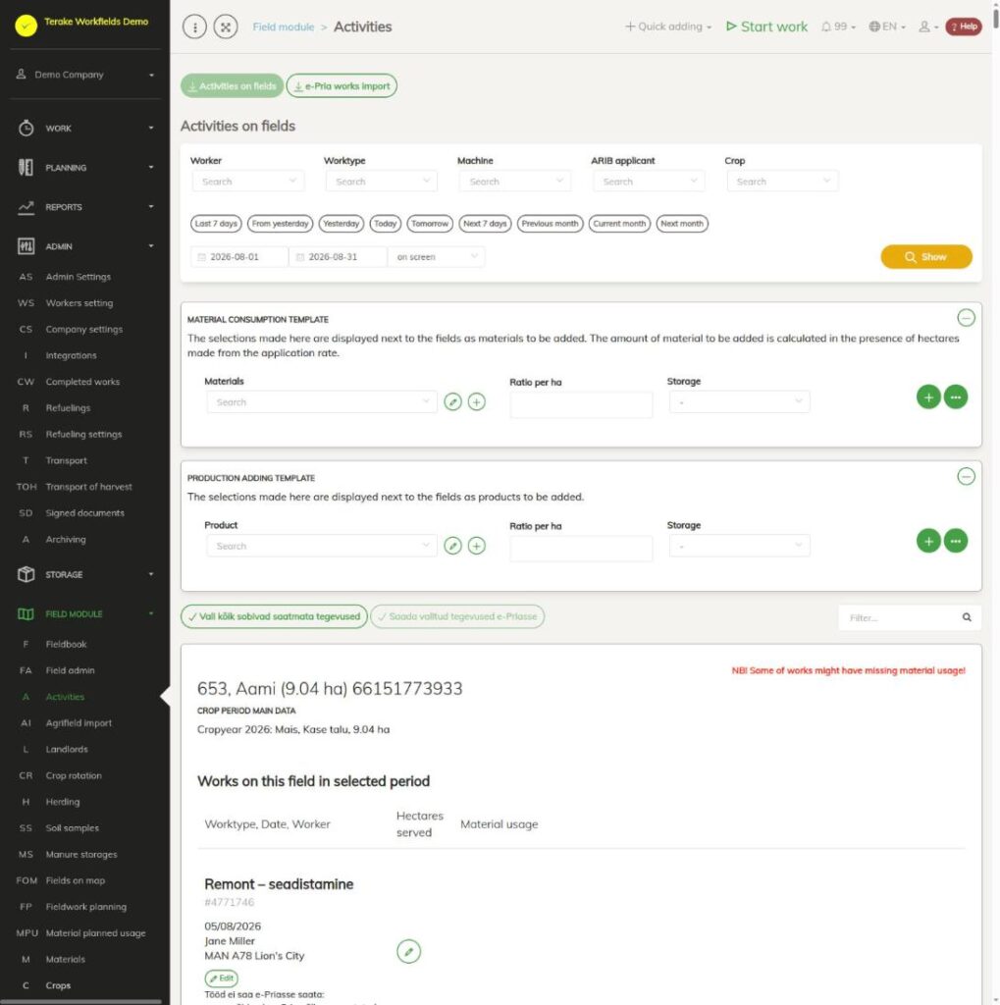Click Ratio per ha field under Materials
Viewport: 1000px width, 1005px height.
click(581, 405)
